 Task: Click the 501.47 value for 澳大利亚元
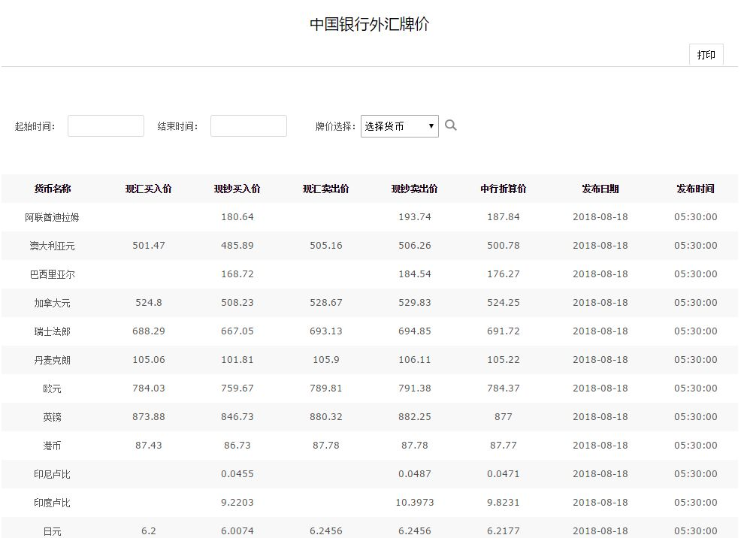(148, 246)
